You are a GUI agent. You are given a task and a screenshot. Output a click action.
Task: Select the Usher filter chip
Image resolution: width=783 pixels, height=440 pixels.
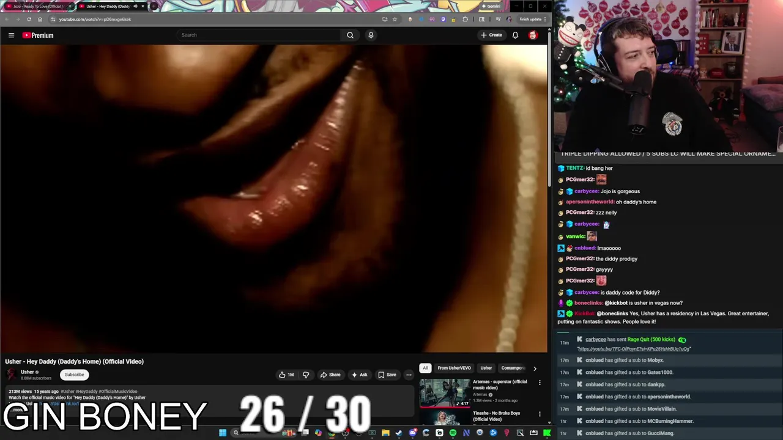coord(486,368)
